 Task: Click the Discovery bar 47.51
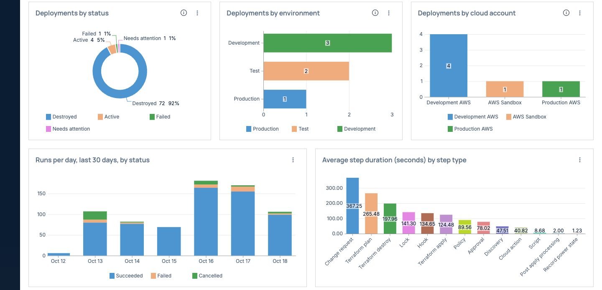coord(502,230)
